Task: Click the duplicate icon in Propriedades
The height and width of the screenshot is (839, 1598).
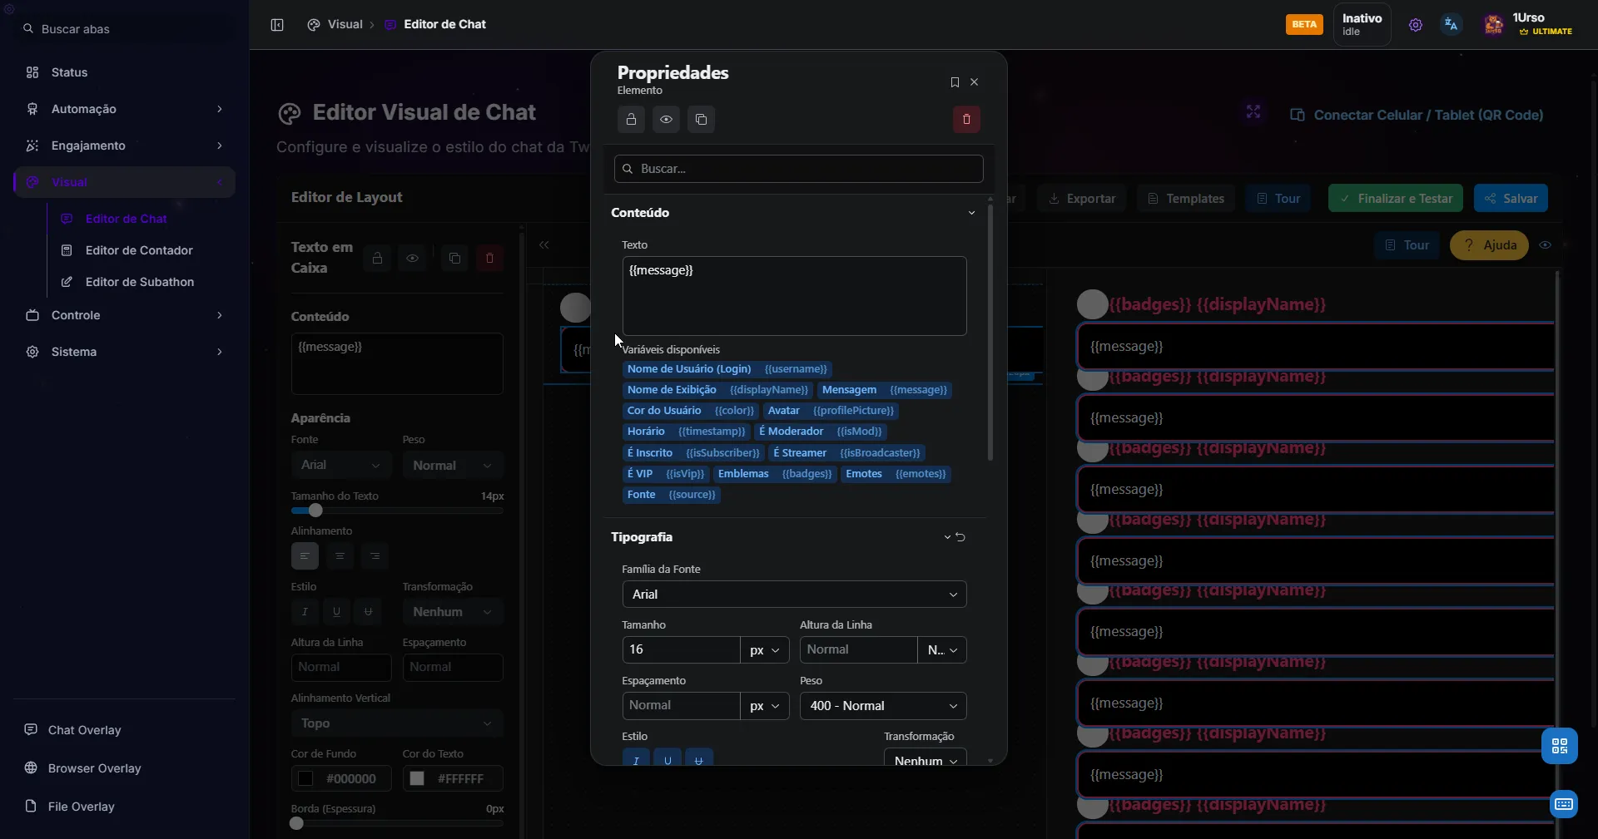Action: 701,120
